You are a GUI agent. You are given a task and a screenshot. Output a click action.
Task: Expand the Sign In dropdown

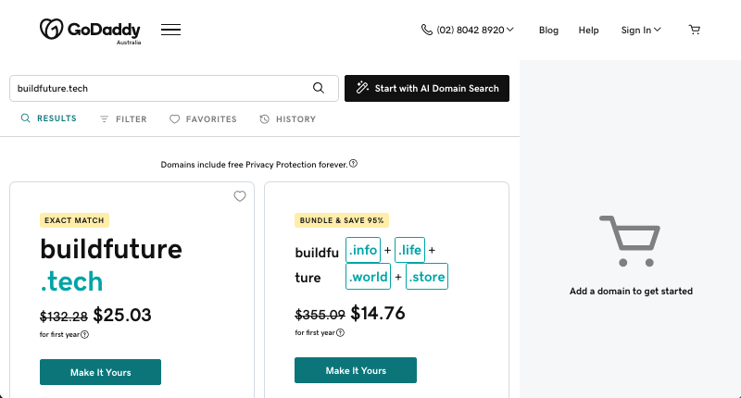641,30
